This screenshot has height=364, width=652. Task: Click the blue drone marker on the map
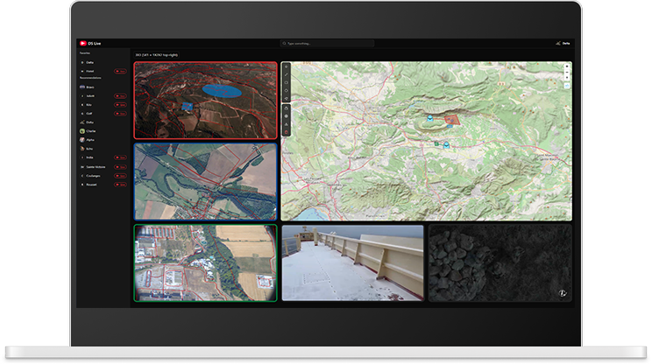click(x=429, y=116)
